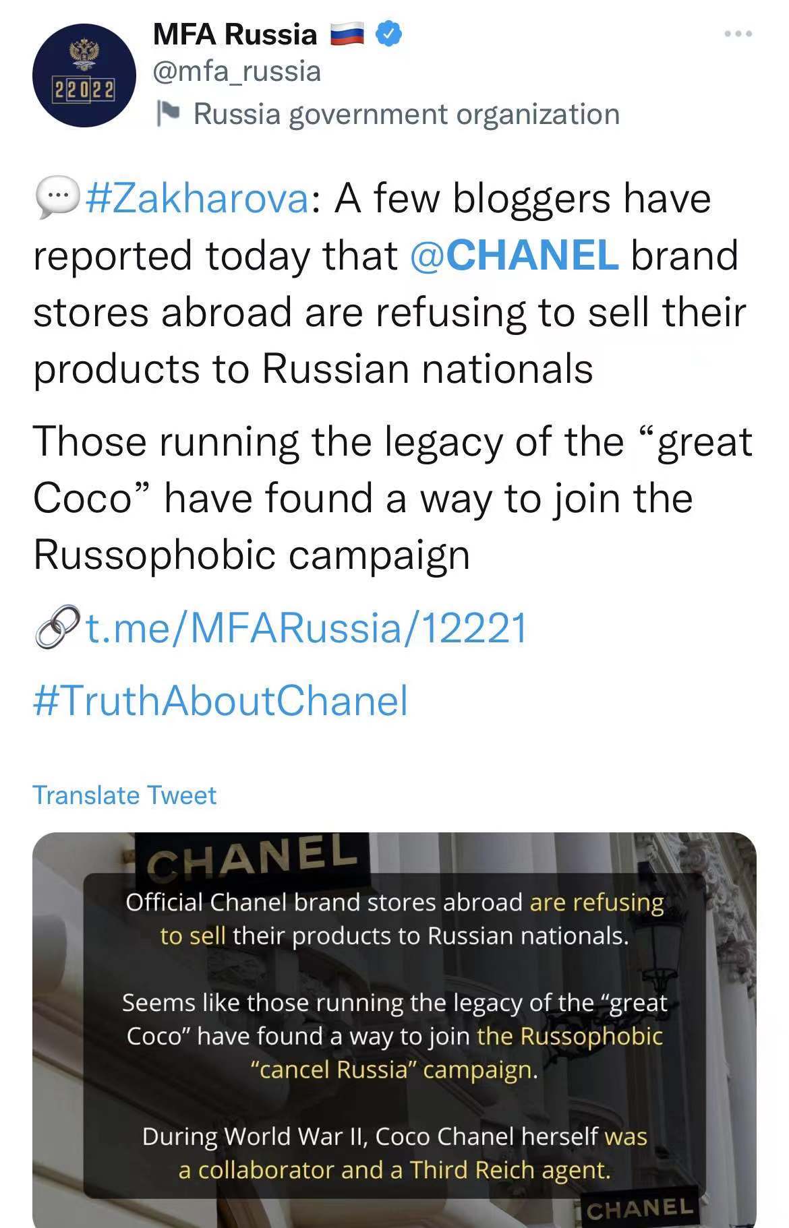Image resolution: width=789 pixels, height=1228 pixels.
Task: Open the #TruthAboutChanel hashtag
Action: click(221, 700)
